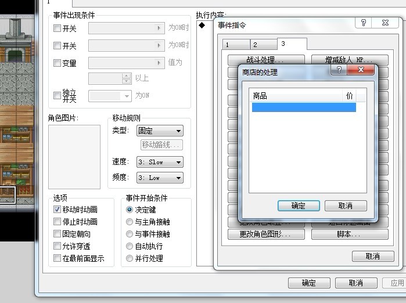Tick the 独立开关 checkbox
Screen dimensions: 406x303
coord(57,95)
